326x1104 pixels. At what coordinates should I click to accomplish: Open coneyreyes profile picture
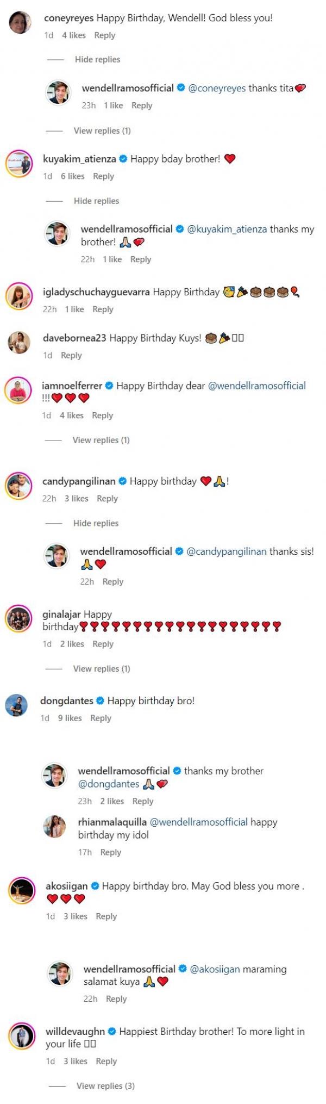click(x=21, y=23)
